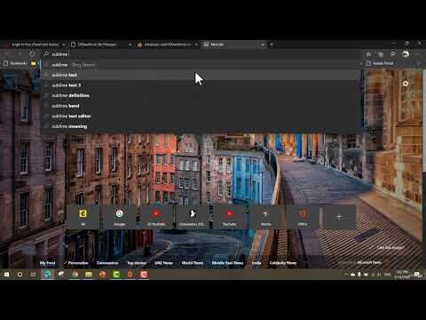Open the Coronavirus quick link tile
The image size is (426, 320).
point(193,217)
